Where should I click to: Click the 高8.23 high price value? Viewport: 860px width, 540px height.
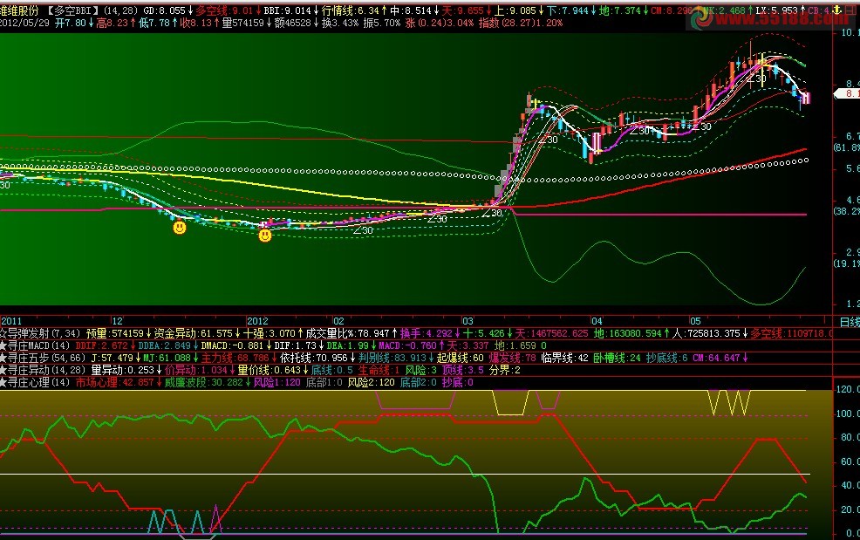pyautogui.click(x=112, y=23)
